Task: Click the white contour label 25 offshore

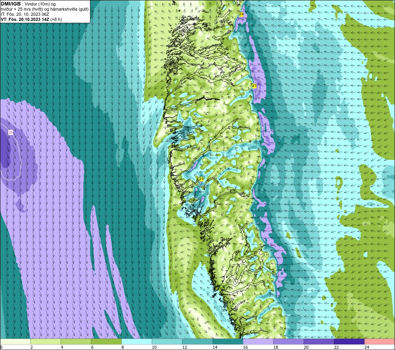Action: 11,132
